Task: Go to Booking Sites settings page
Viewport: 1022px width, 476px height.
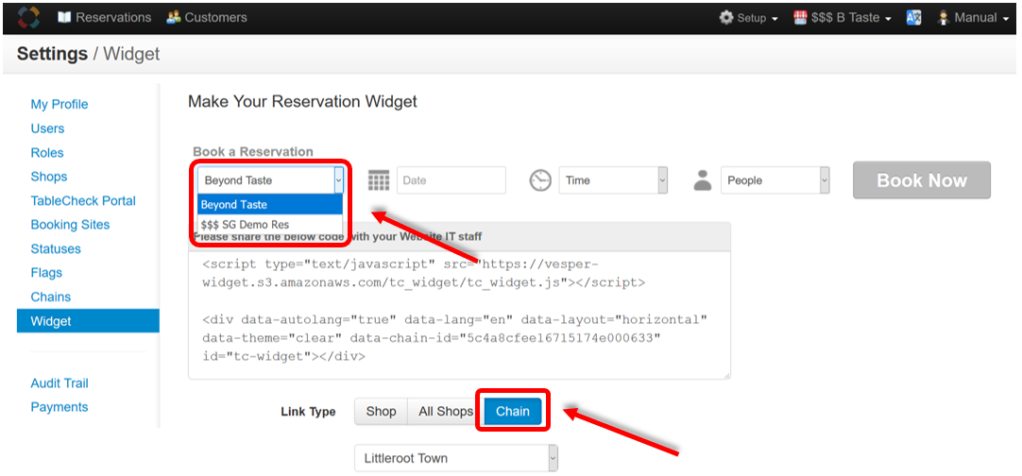Action: 70,225
